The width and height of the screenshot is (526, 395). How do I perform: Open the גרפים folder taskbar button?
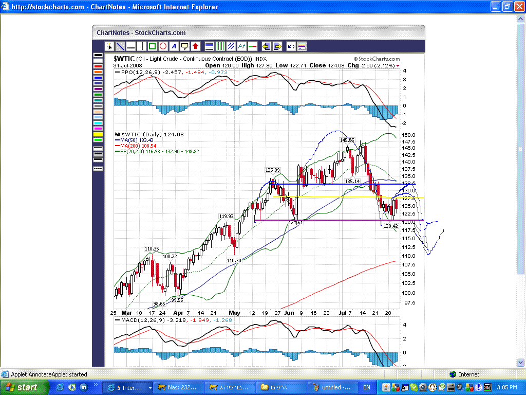pos(281,388)
